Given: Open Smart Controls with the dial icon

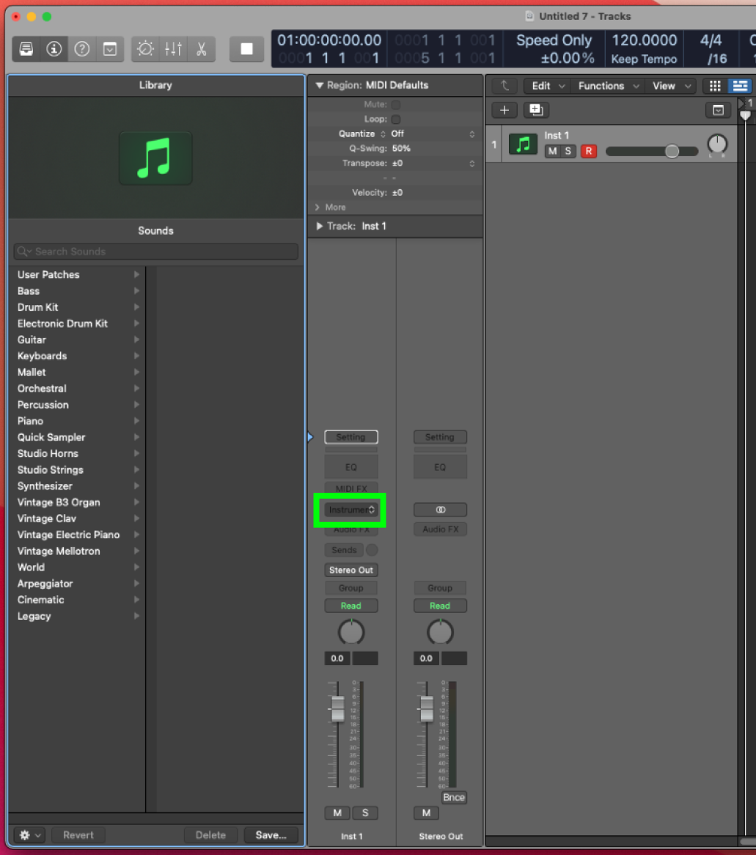Looking at the screenshot, I should (146, 49).
